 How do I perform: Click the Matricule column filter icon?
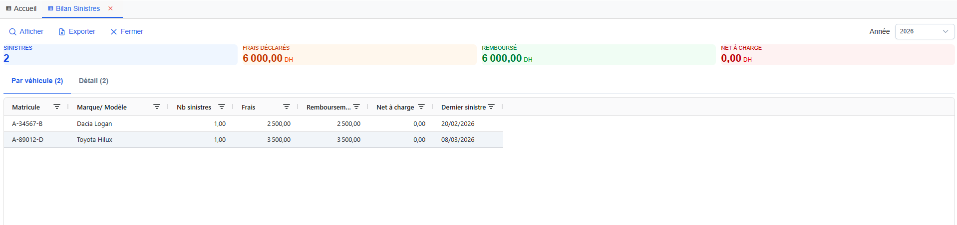coord(57,107)
